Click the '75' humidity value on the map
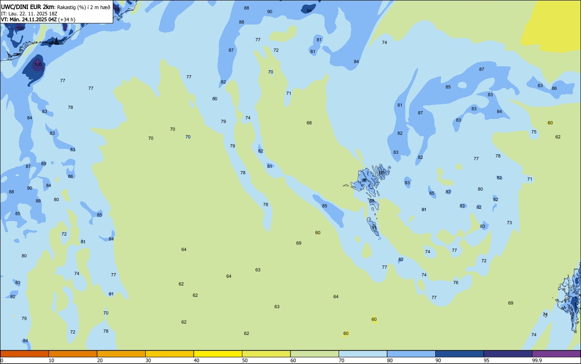The image size is (581, 364). coord(534,132)
